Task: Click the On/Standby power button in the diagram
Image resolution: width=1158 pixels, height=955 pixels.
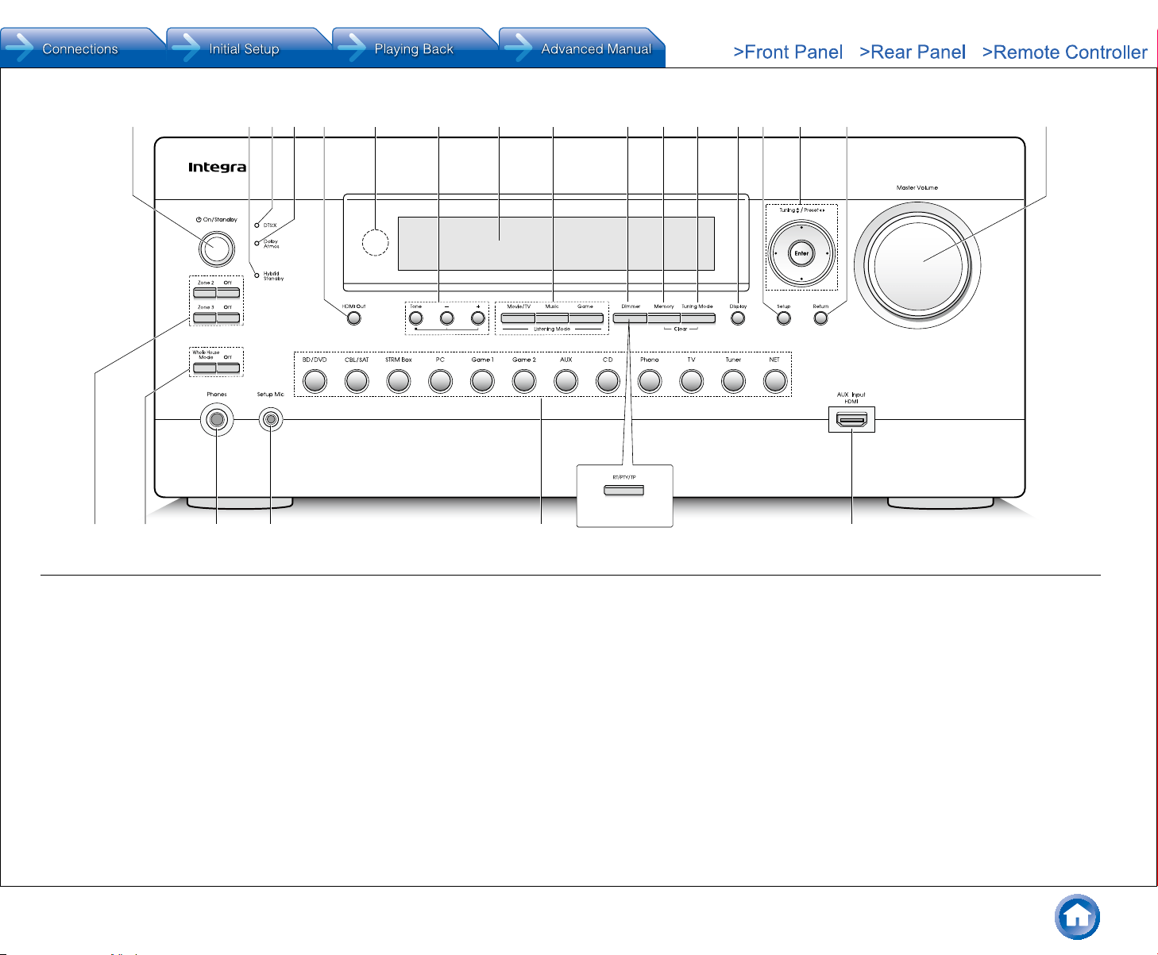Action: (x=216, y=248)
